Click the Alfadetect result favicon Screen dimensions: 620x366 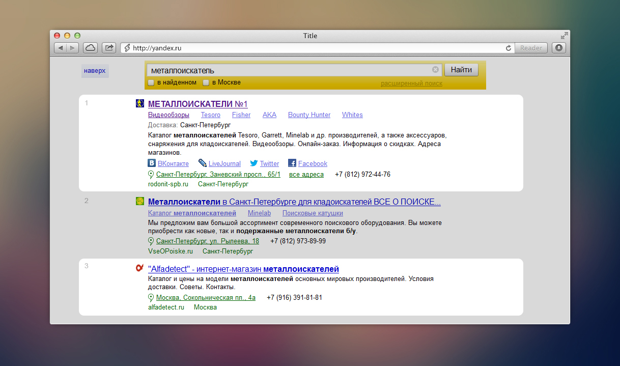(140, 268)
